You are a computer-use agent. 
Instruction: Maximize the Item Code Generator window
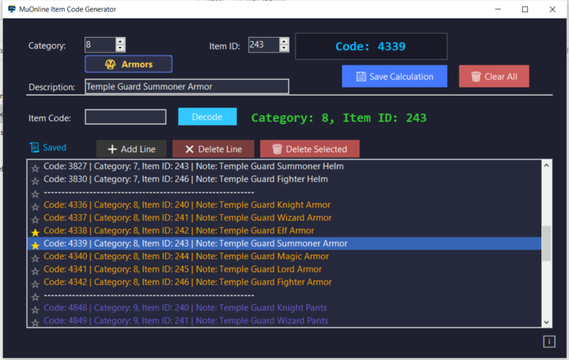point(525,9)
